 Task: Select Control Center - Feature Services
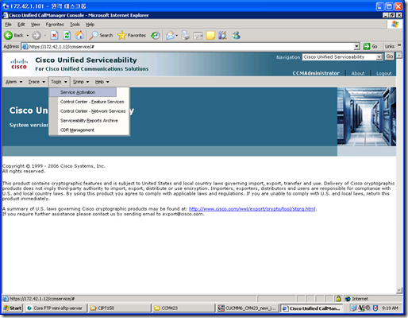[x=92, y=102]
